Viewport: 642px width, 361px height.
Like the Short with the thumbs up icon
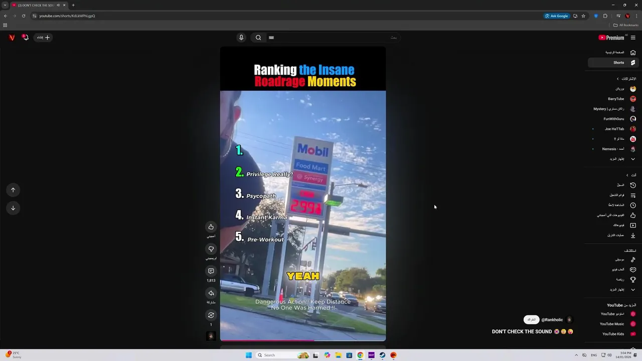pyautogui.click(x=211, y=227)
